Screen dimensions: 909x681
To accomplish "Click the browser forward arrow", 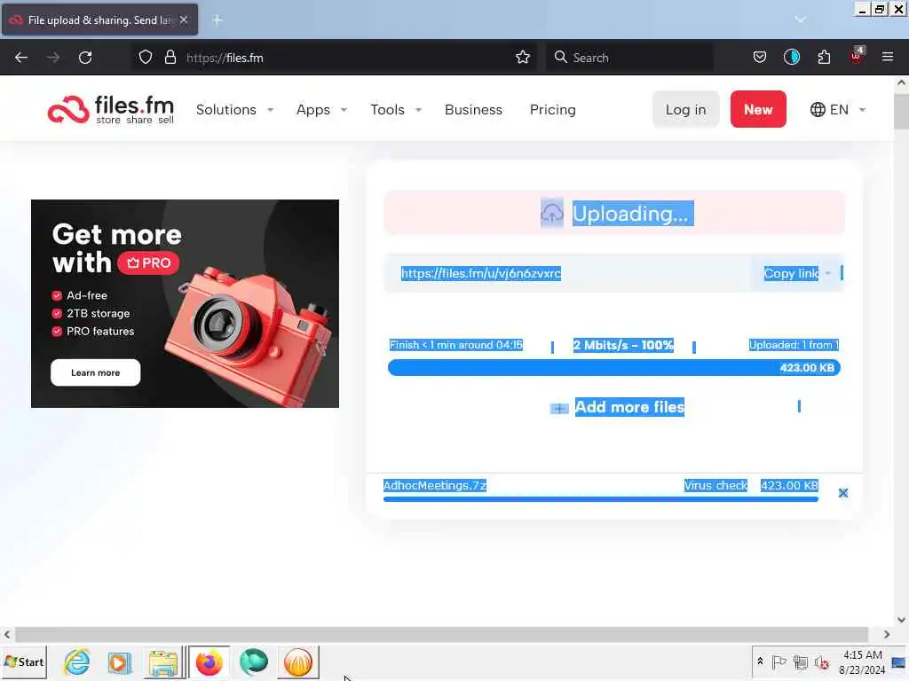I will click(52, 58).
